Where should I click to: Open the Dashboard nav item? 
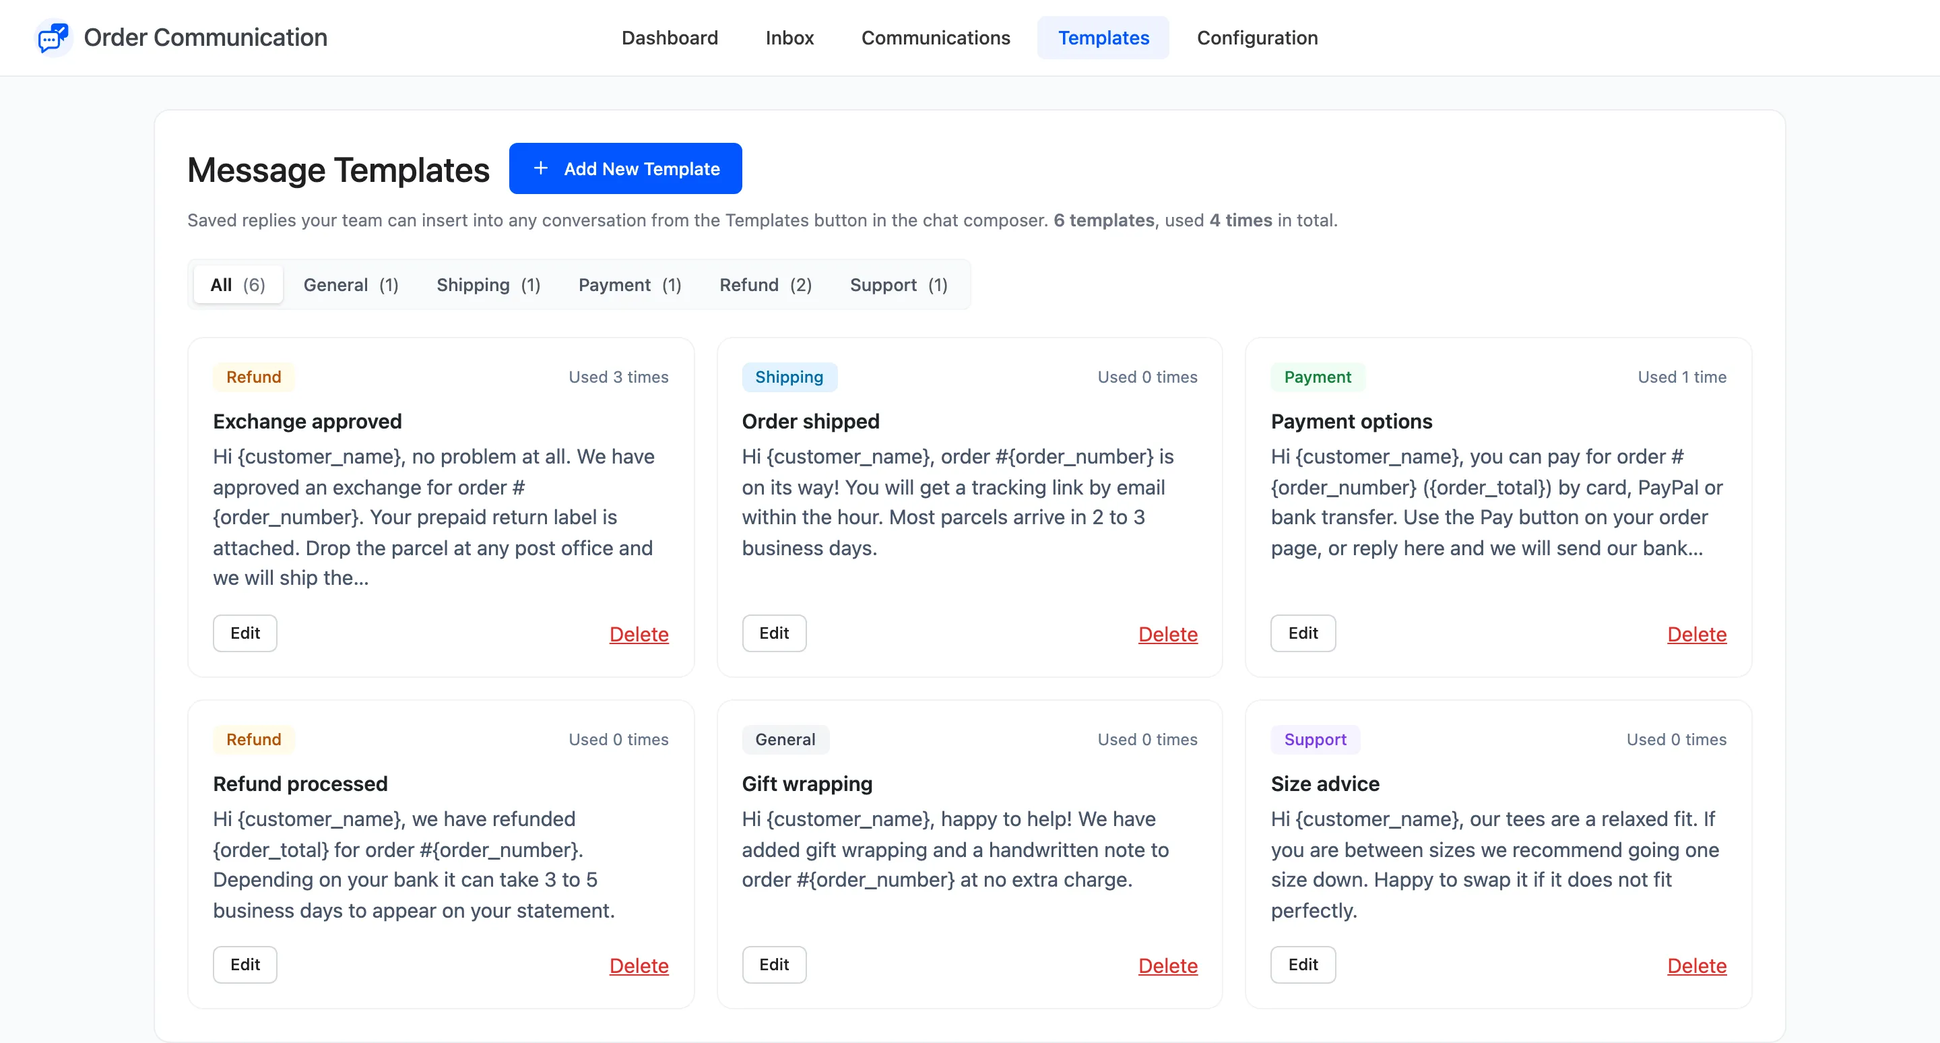point(670,38)
